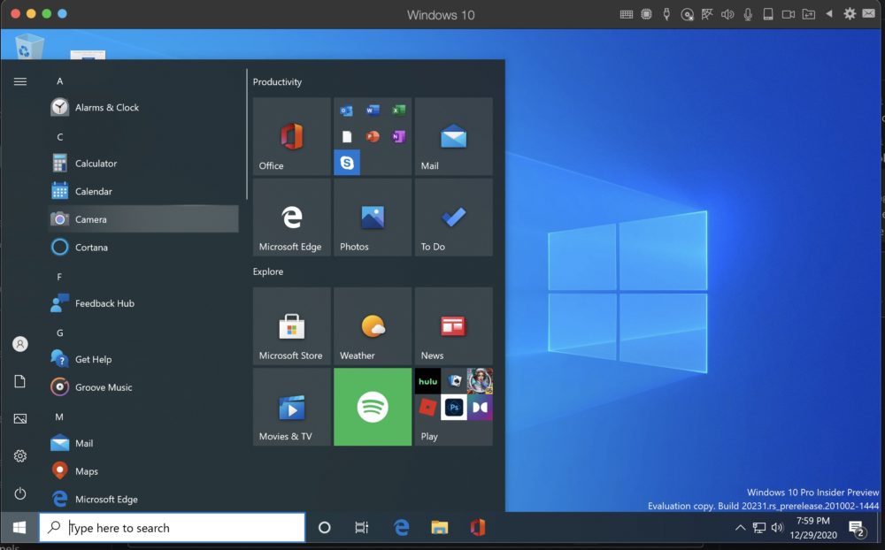Click the app list scrollbar
The height and width of the screenshot is (550, 885).
pos(247,134)
